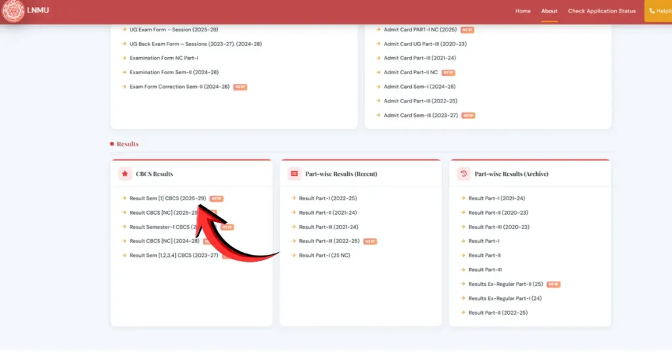
Task: Open the plain Result Part-III archive link
Action: pyautogui.click(x=485, y=270)
